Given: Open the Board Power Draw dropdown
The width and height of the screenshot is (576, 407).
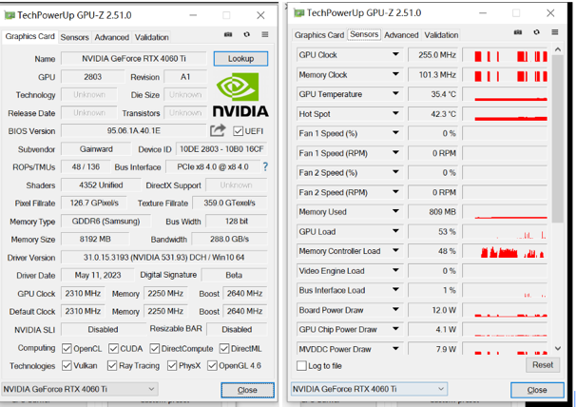Looking at the screenshot, I should [395, 310].
